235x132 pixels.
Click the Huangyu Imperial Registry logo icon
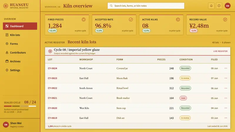[6, 6]
